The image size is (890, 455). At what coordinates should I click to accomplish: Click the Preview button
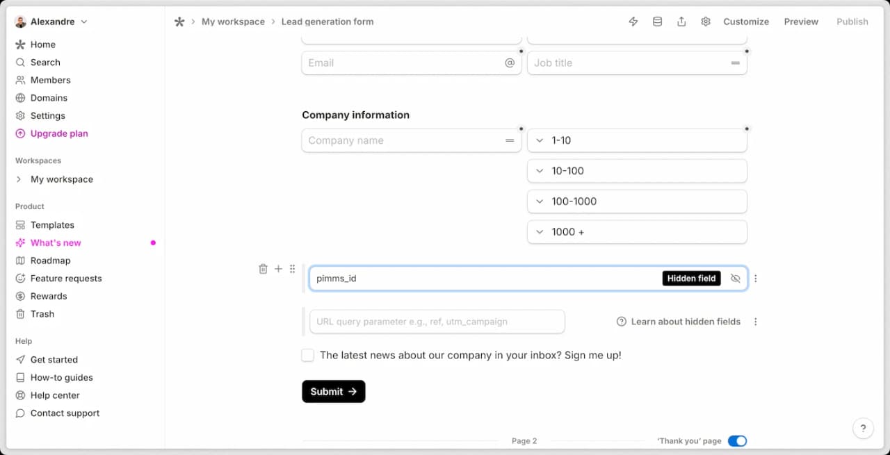point(801,22)
